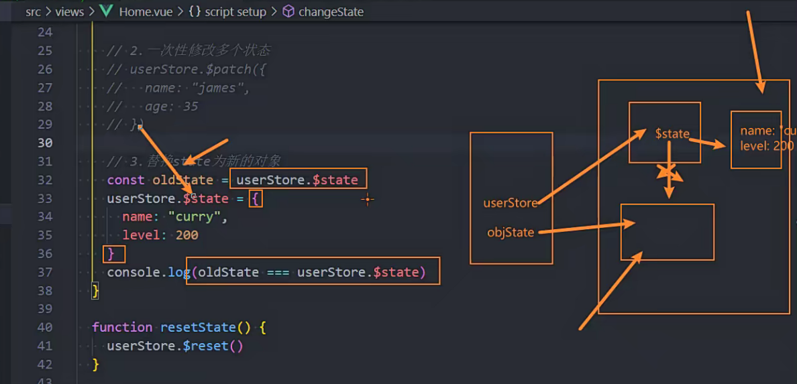Click the "name" property on line 34
The width and height of the screenshot is (797, 384).
(138, 217)
